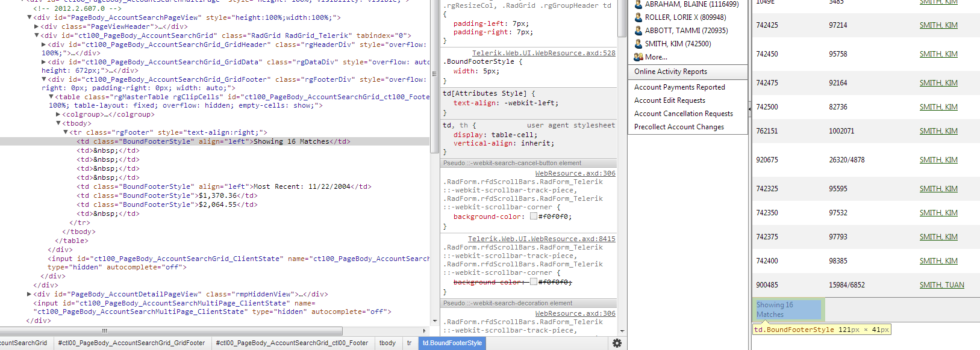Open DevTools settings gear icon
This screenshot has width=980, height=350.
click(x=617, y=343)
